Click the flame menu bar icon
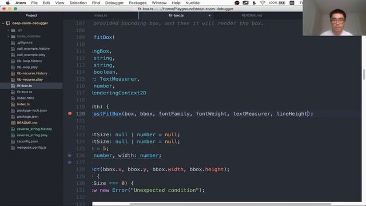The height and width of the screenshot is (206, 366). (254, 3)
